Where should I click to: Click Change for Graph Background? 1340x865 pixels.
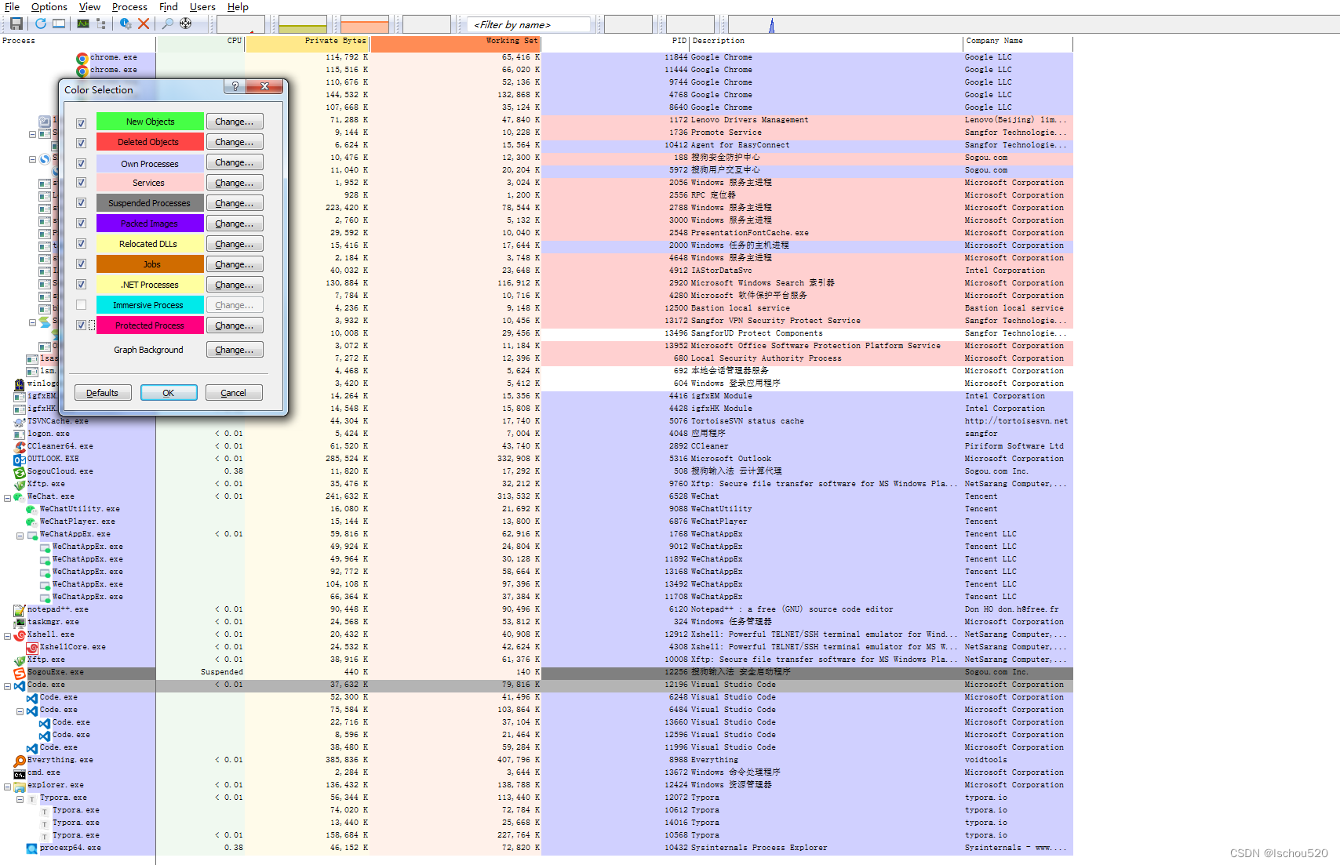[x=235, y=350]
